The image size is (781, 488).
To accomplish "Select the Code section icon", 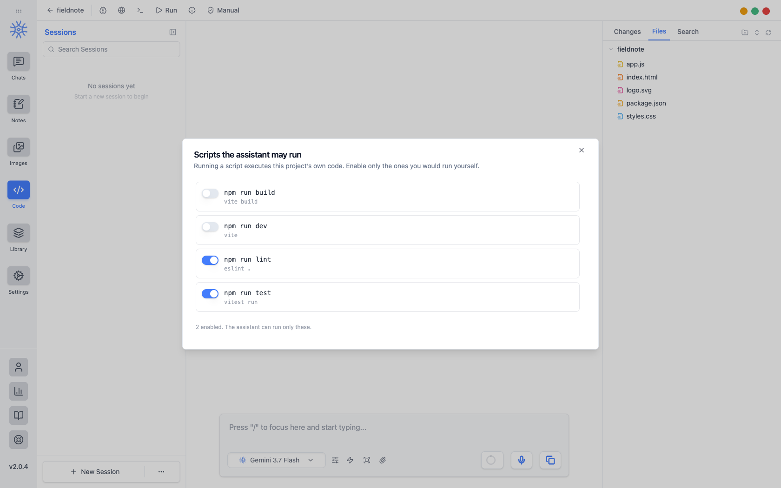I will pos(19,190).
